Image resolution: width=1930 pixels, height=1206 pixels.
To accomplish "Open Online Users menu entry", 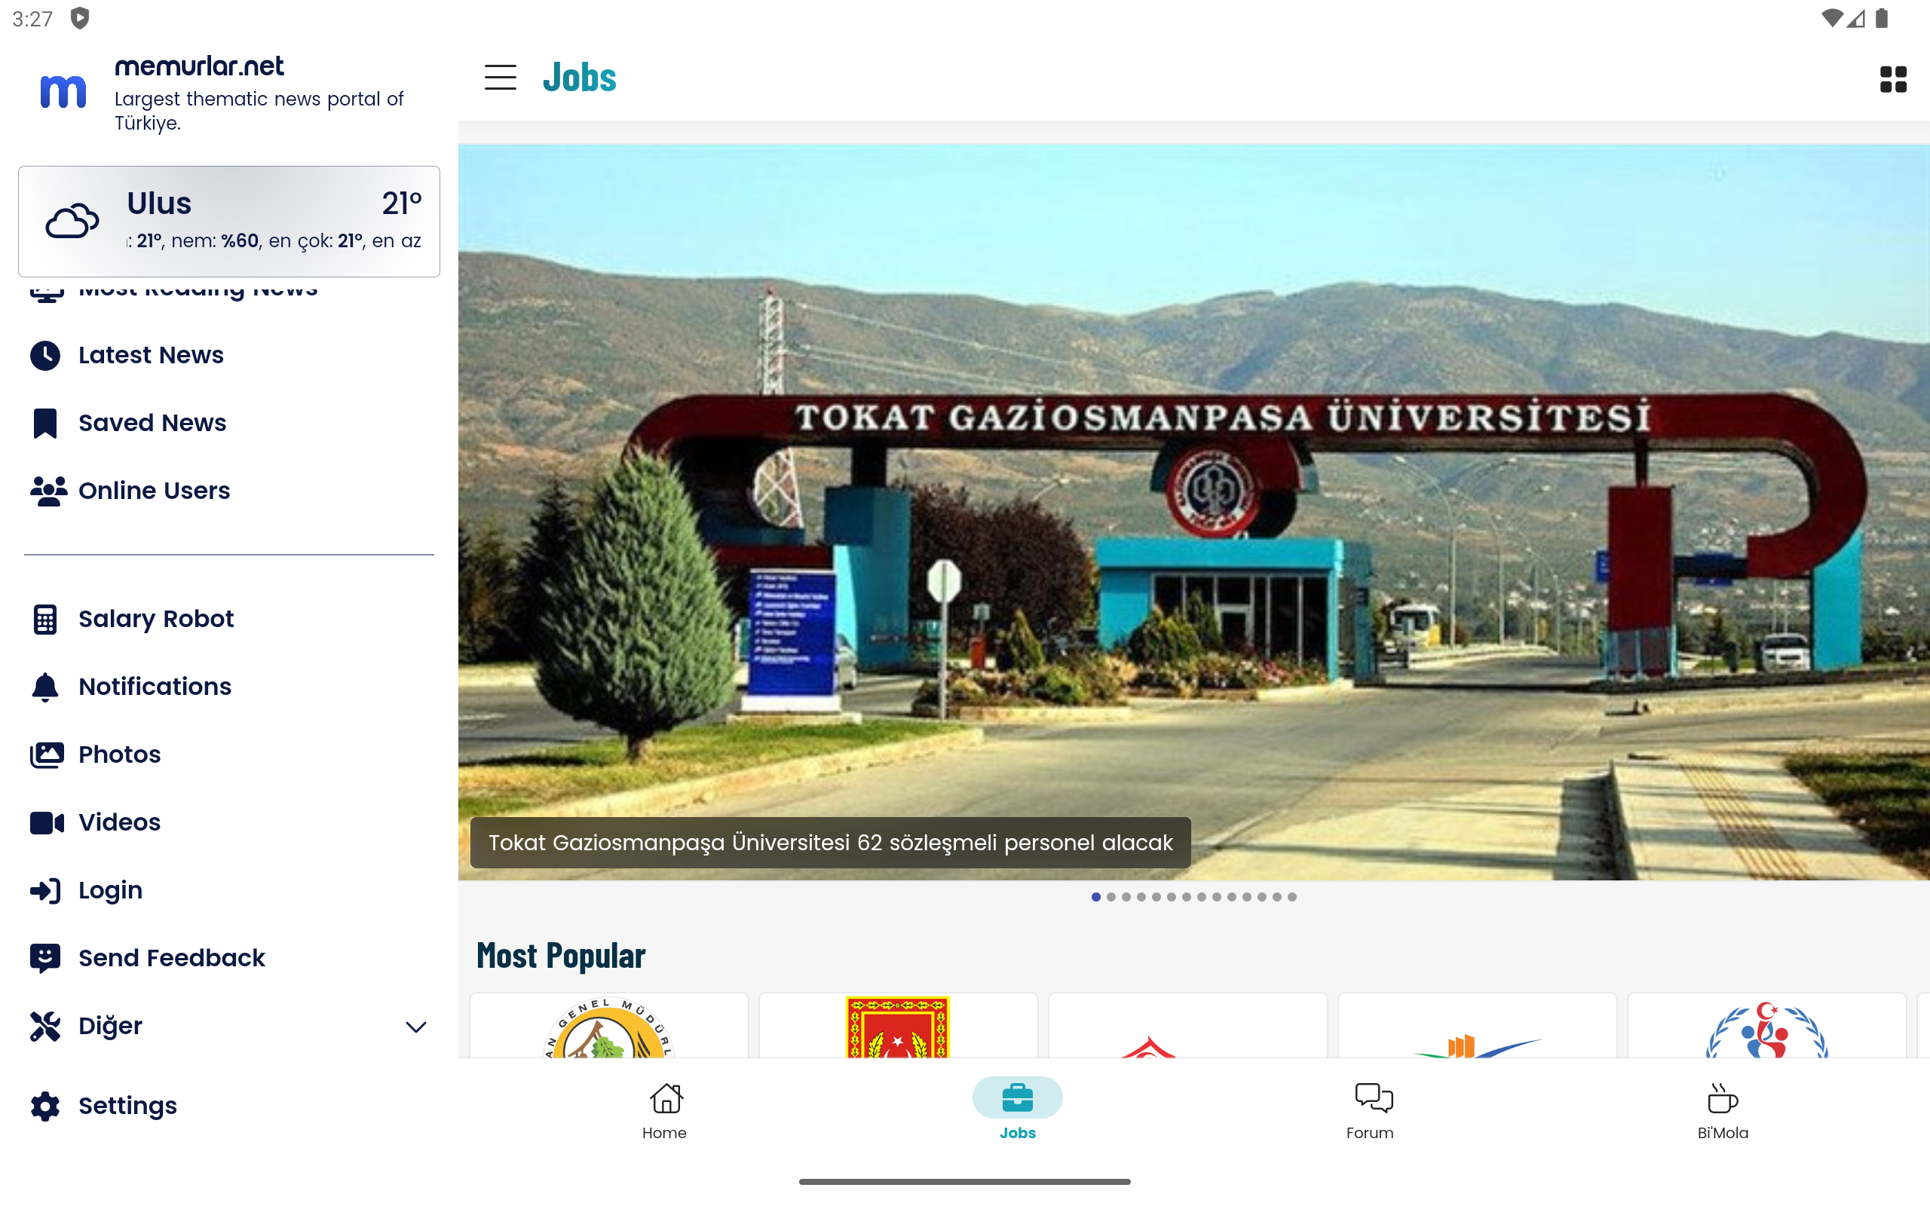I will [x=229, y=491].
